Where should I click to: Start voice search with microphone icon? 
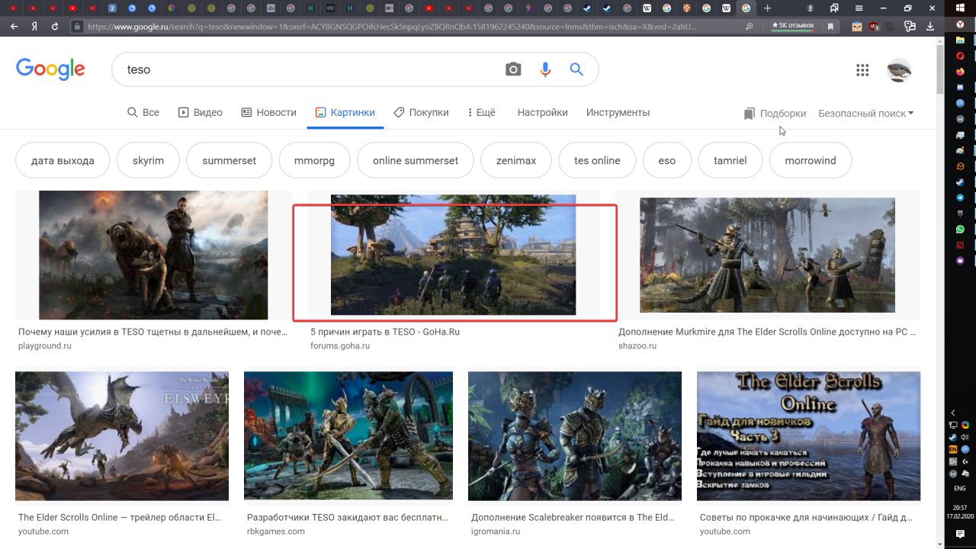pyautogui.click(x=545, y=69)
